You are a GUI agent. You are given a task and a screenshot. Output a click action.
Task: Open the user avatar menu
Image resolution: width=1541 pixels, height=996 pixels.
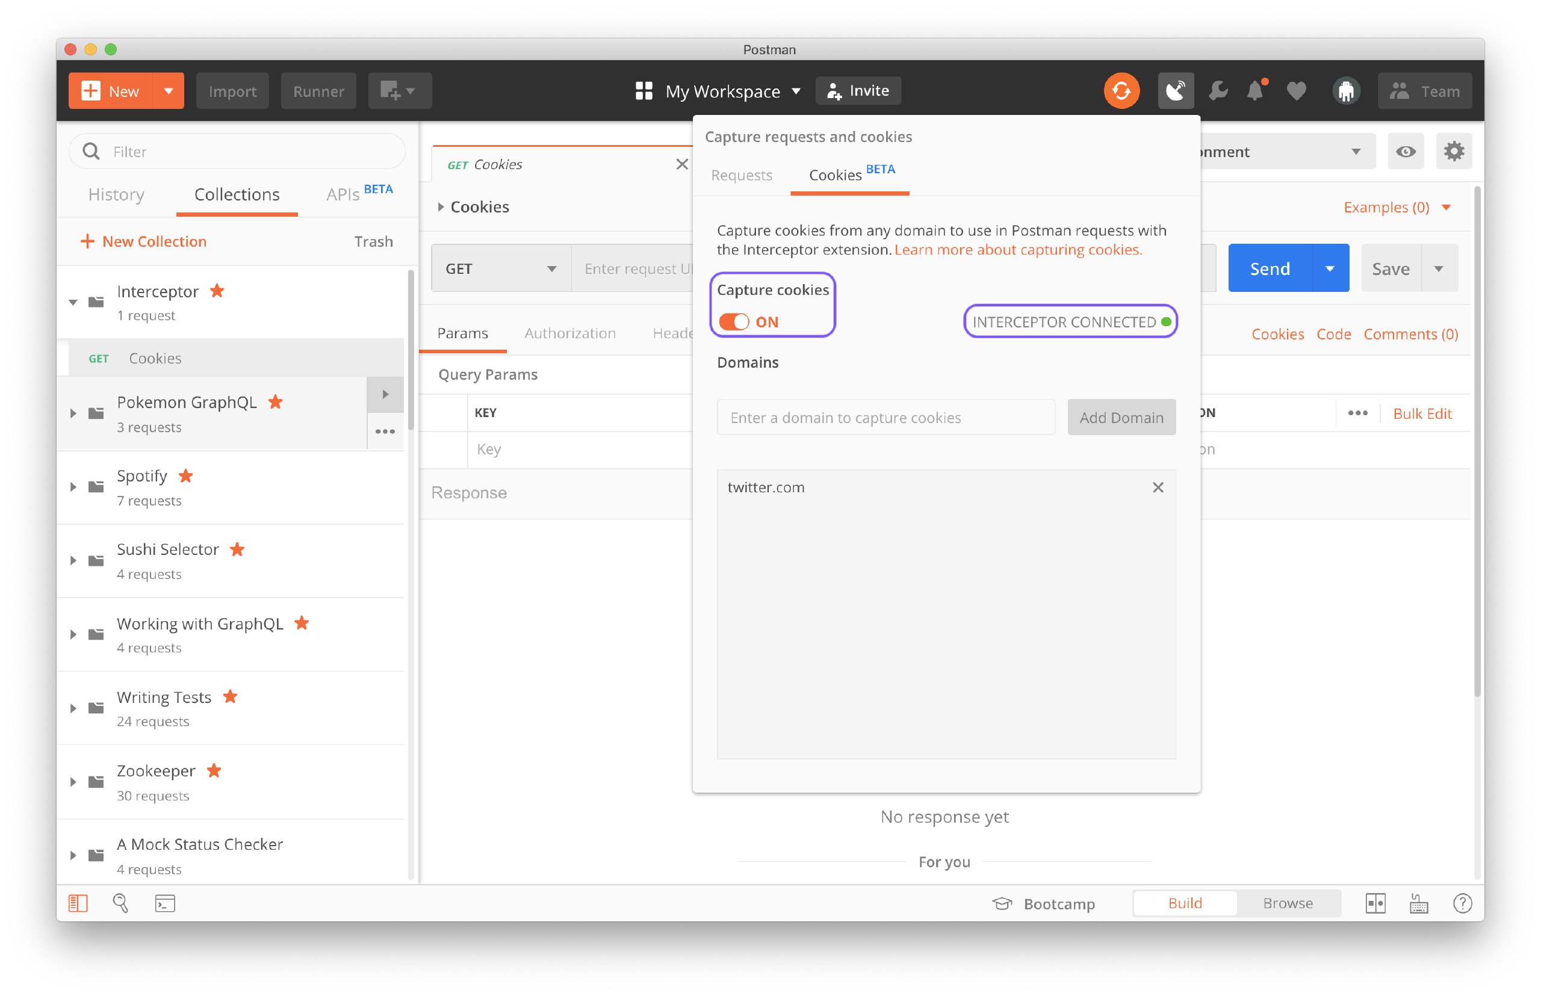(x=1345, y=90)
